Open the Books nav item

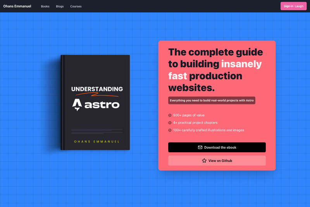[x=45, y=6]
